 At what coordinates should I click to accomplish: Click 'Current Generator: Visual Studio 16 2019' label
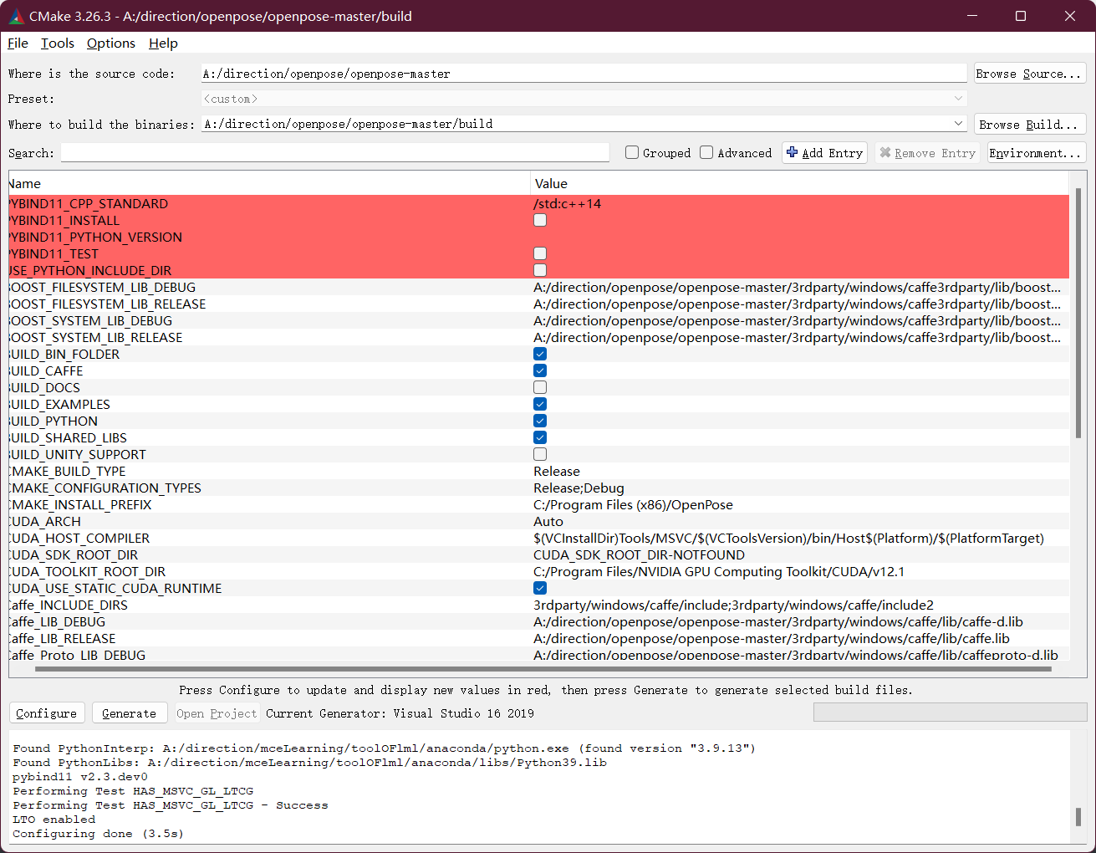pos(400,713)
